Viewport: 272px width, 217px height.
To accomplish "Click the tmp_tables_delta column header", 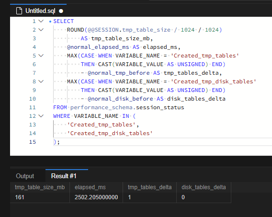I will [x=150, y=187].
